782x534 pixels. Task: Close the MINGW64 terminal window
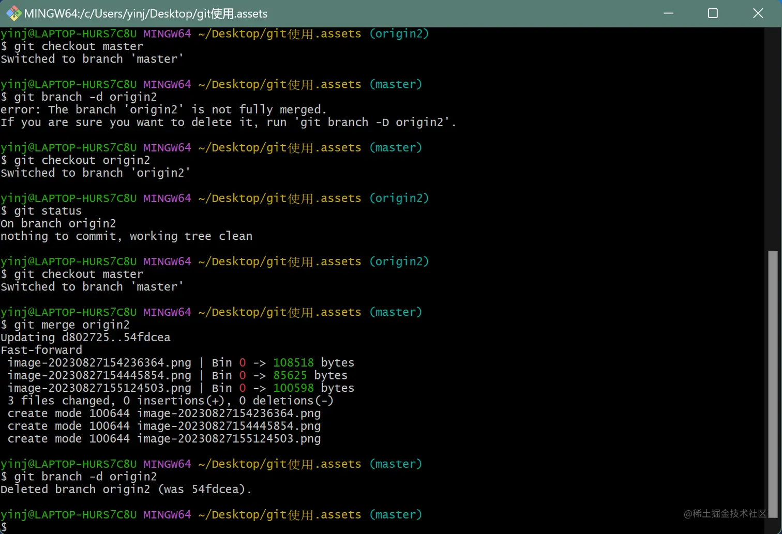pos(758,13)
